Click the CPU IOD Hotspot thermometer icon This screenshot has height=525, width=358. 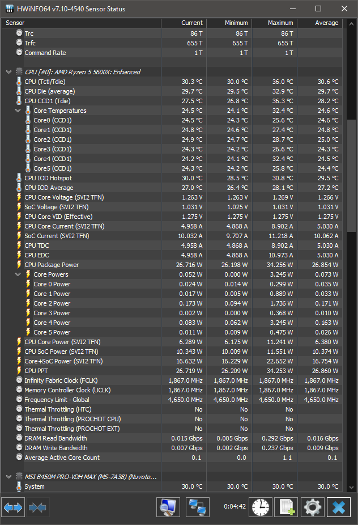coord(19,178)
